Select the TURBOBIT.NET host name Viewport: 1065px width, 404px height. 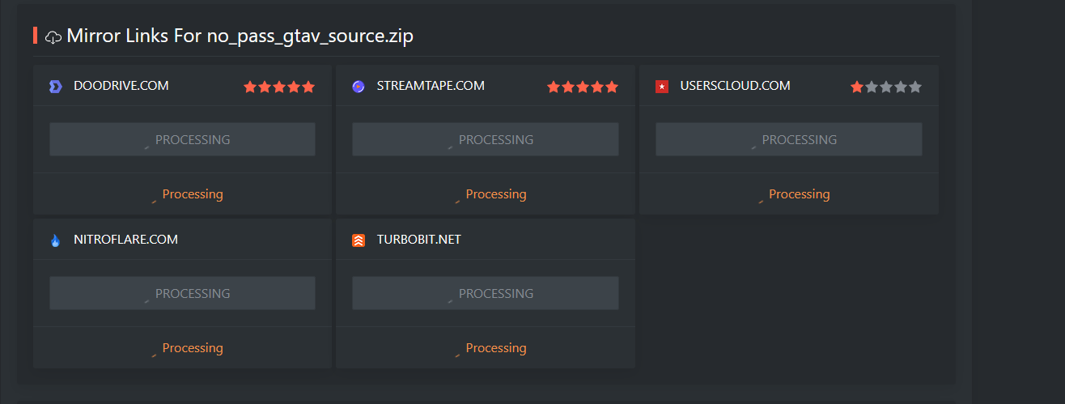[419, 240]
